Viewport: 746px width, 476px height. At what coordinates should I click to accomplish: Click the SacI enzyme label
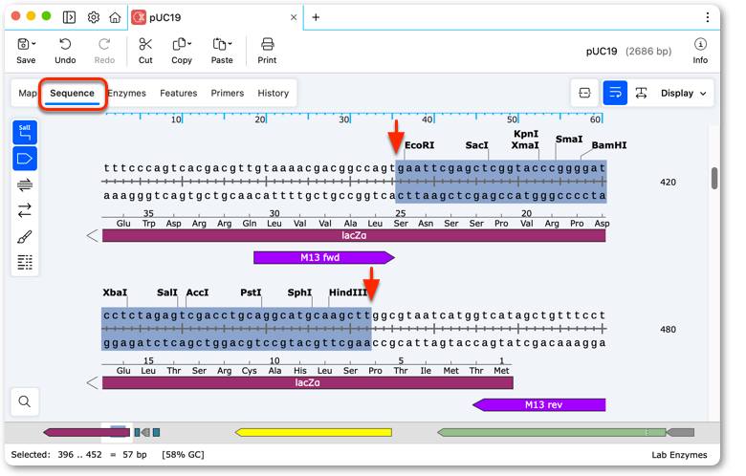tap(476, 145)
